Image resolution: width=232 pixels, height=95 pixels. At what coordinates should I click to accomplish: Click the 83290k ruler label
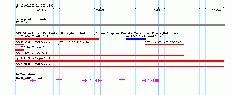158,10
